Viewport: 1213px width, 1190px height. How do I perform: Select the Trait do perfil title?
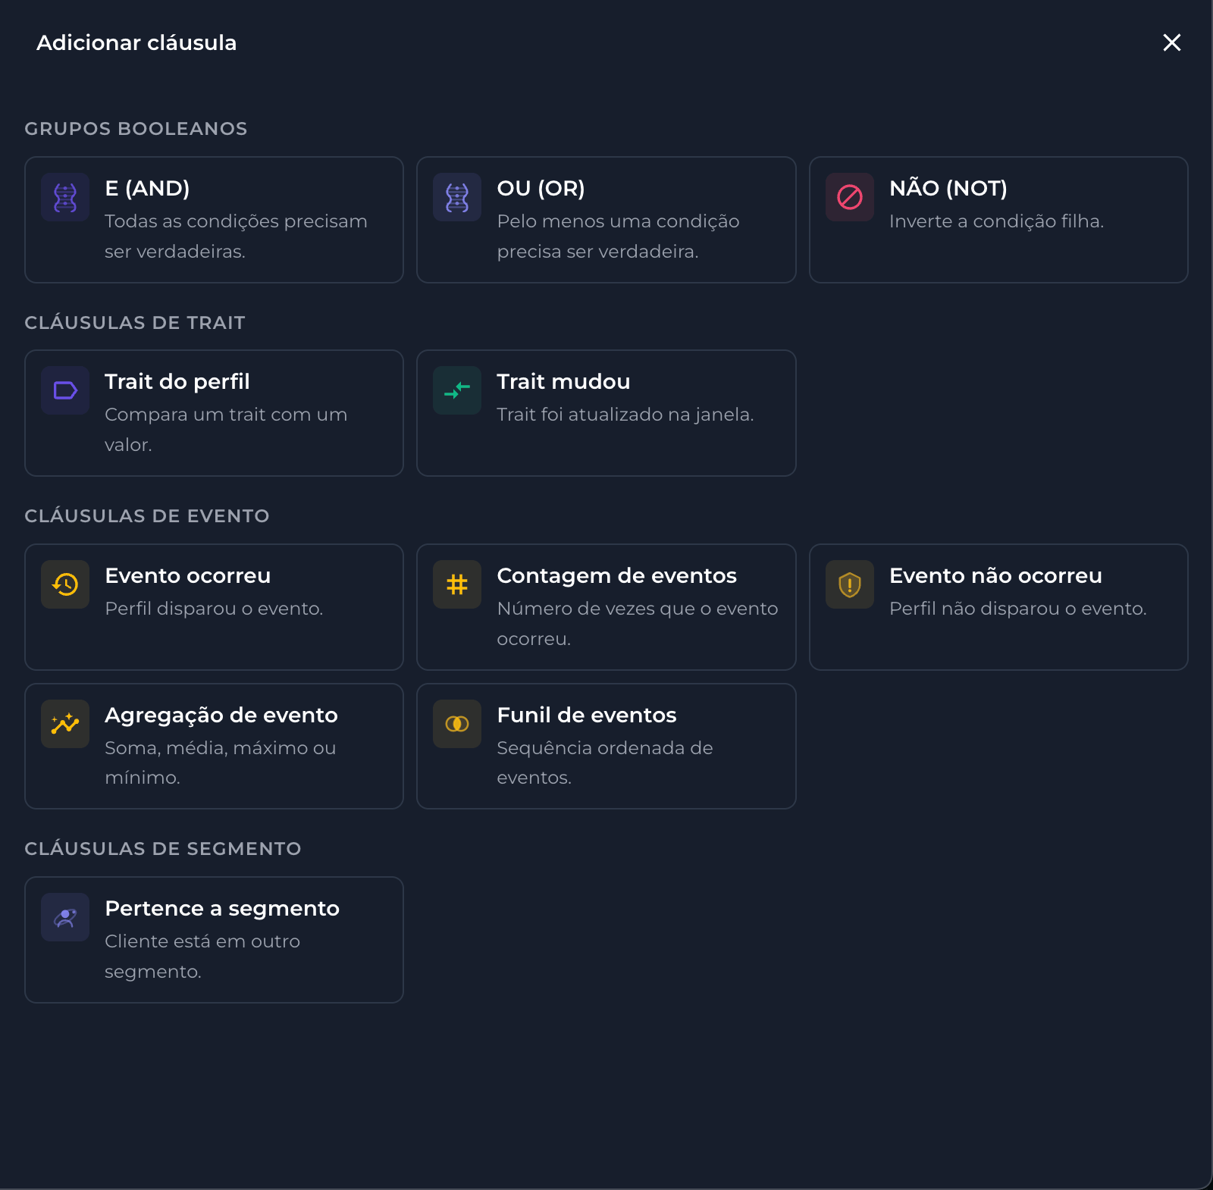click(177, 381)
